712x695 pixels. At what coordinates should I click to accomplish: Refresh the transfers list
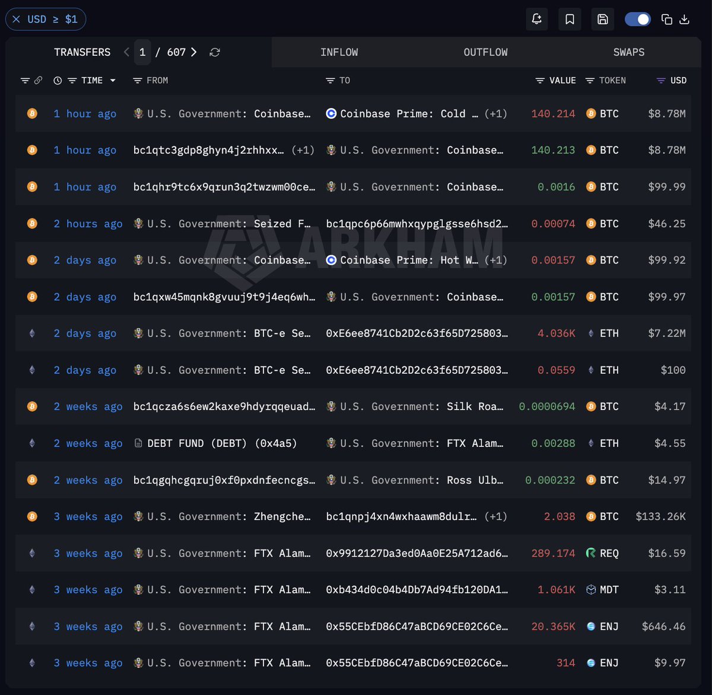point(215,52)
